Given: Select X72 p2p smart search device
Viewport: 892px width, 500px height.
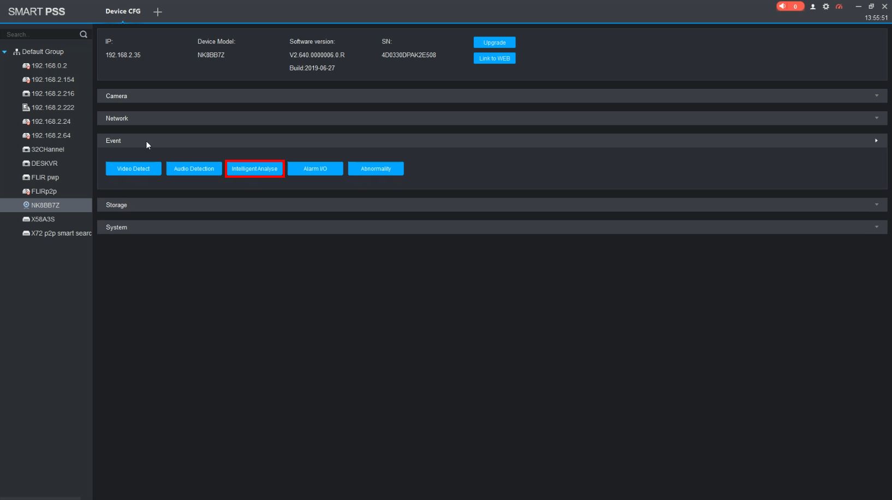Looking at the screenshot, I should [x=61, y=233].
